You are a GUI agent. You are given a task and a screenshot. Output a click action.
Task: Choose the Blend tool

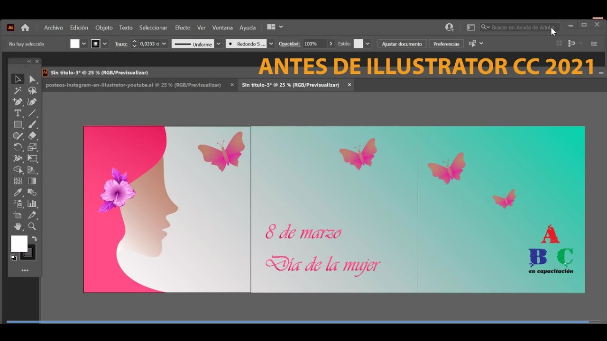point(32,192)
